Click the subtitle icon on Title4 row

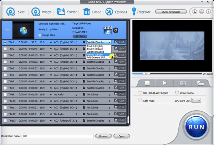(84, 62)
